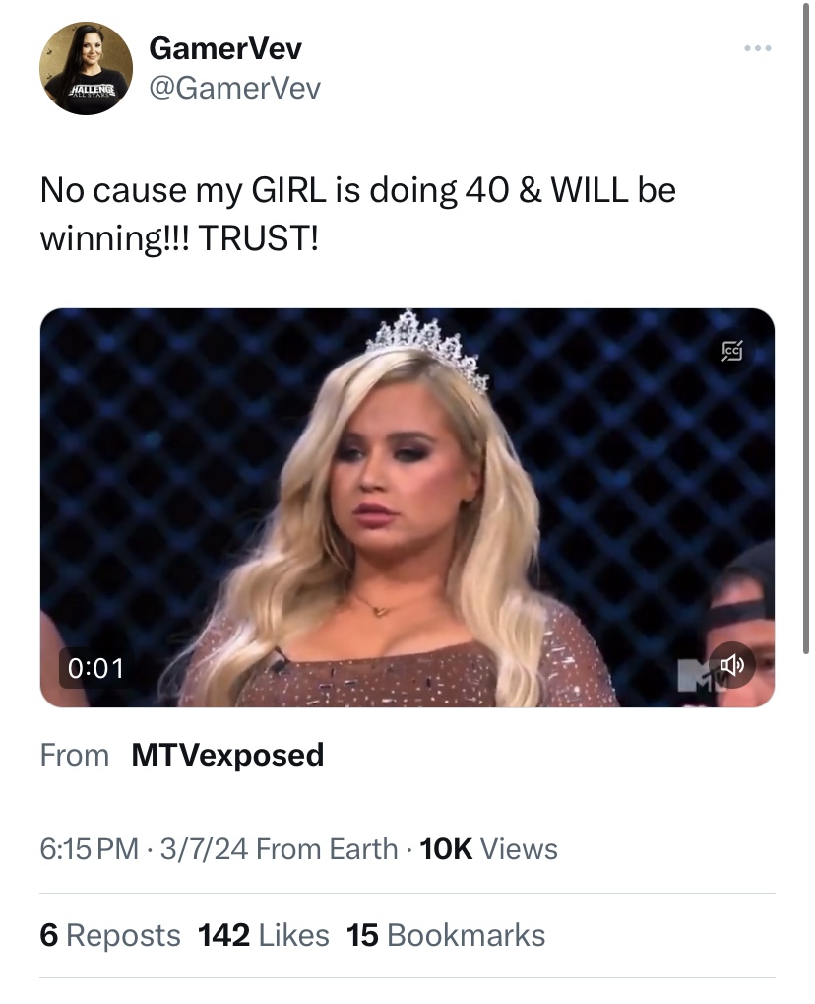Click the 6:15 PM timestamp
This screenshot has width=815, height=1004.
point(89,849)
